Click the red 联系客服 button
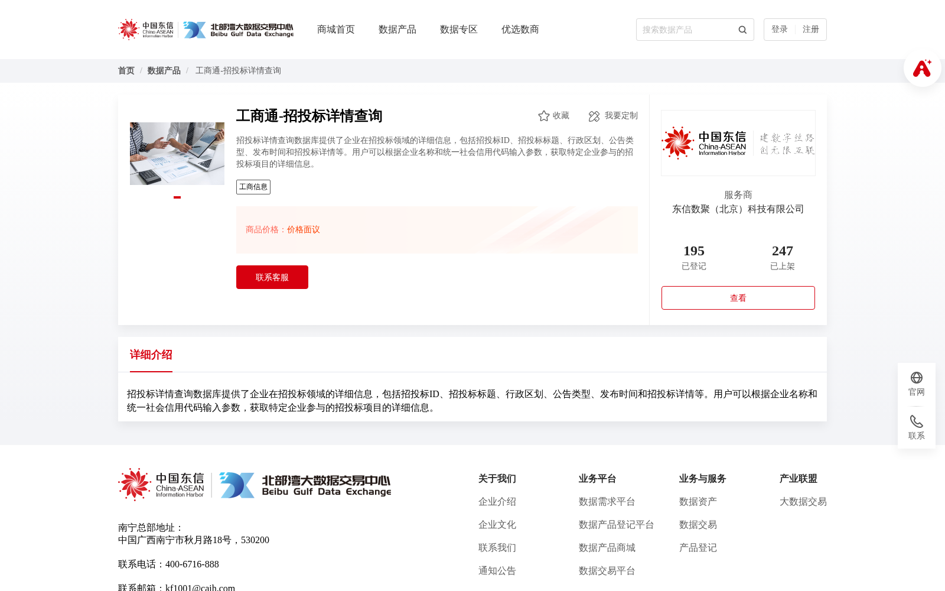Viewport: 945px width, 591px height. (272, 277)
